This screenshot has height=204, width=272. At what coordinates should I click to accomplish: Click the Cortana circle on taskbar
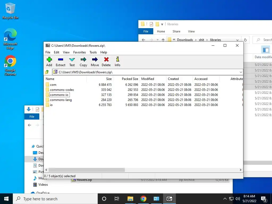tap(104, 199)
